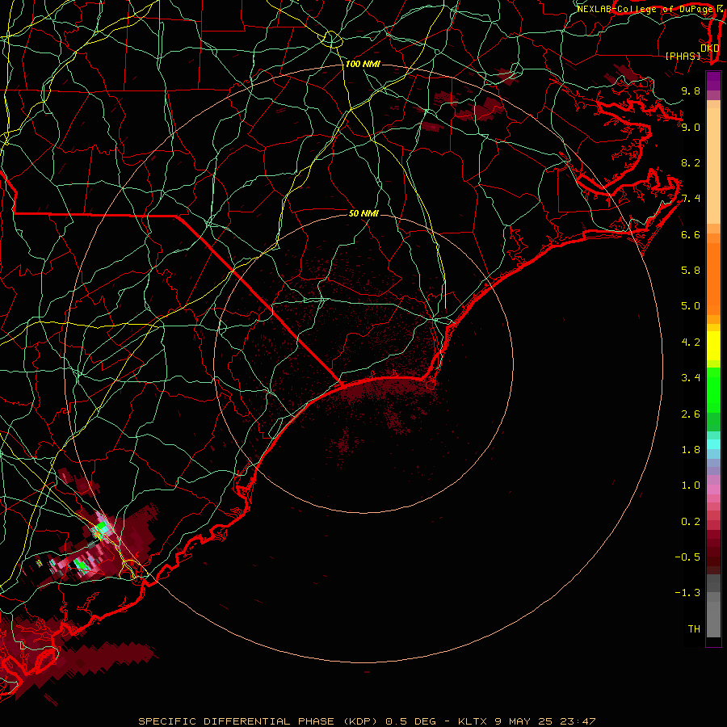Click the 0.2 value on color scale

pyautogui.click(x=691, y=522)
